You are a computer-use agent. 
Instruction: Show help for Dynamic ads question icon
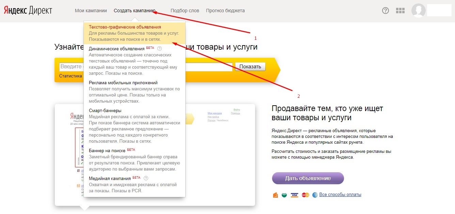[159, 49]
